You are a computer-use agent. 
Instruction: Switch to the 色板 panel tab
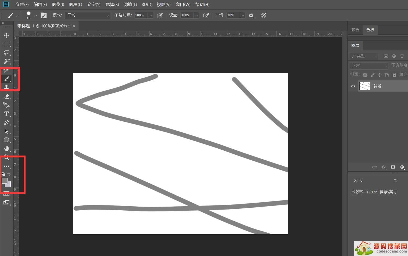370,30
